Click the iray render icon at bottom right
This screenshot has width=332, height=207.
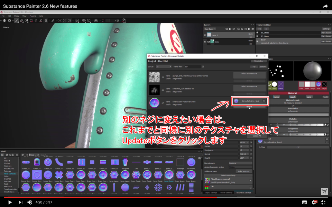coord(324,191)
